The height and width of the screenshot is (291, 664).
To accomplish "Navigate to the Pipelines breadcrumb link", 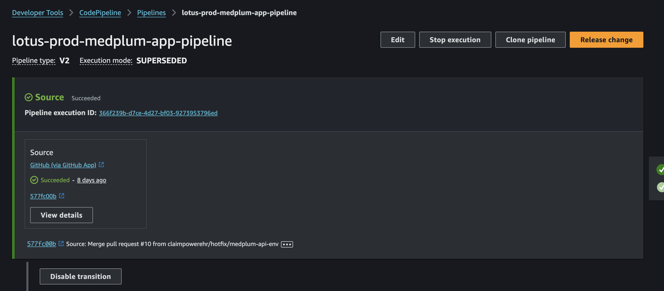I will (151, 13).
